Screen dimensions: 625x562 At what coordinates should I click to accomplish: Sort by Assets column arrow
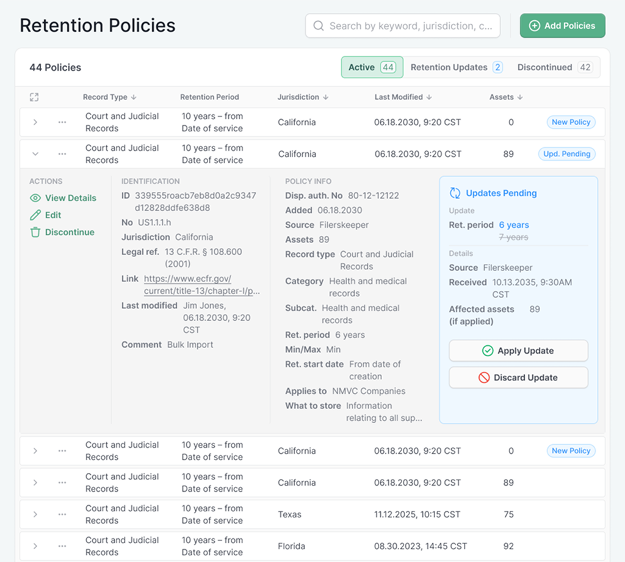coord(520,97)
